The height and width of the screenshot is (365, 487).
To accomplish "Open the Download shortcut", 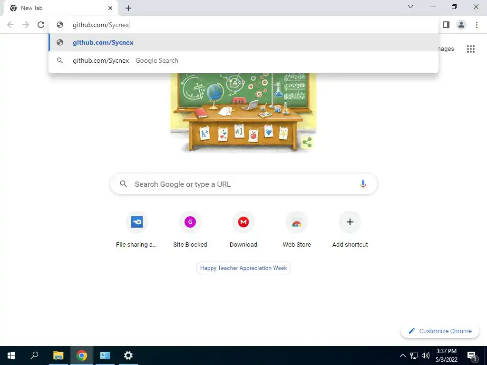I will 243,230.
